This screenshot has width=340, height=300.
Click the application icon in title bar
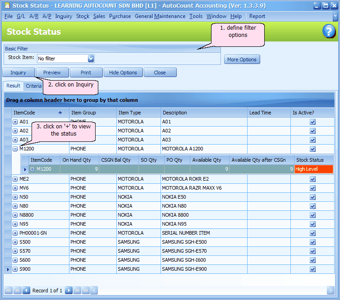point(7,5)
